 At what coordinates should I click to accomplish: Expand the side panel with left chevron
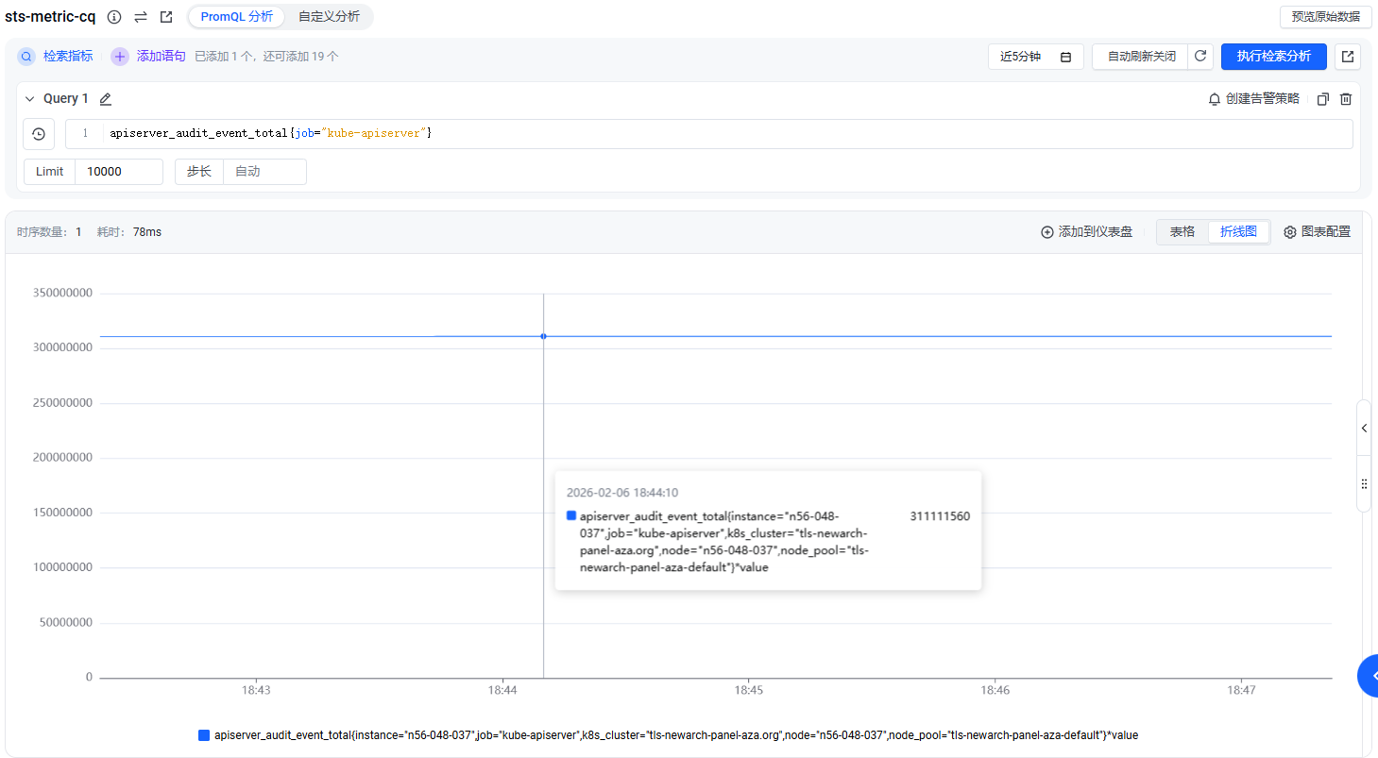[1364, 428]
